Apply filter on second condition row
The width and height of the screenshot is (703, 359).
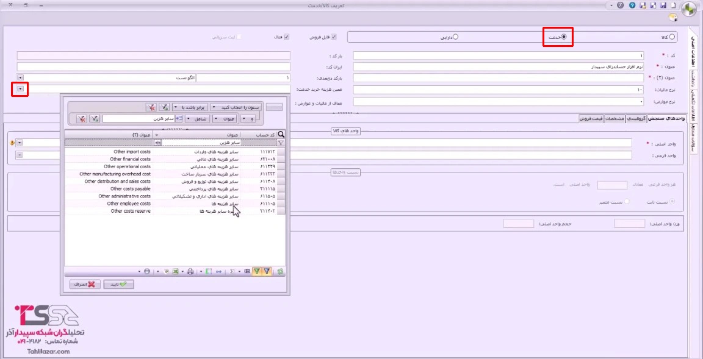(95, 119)
